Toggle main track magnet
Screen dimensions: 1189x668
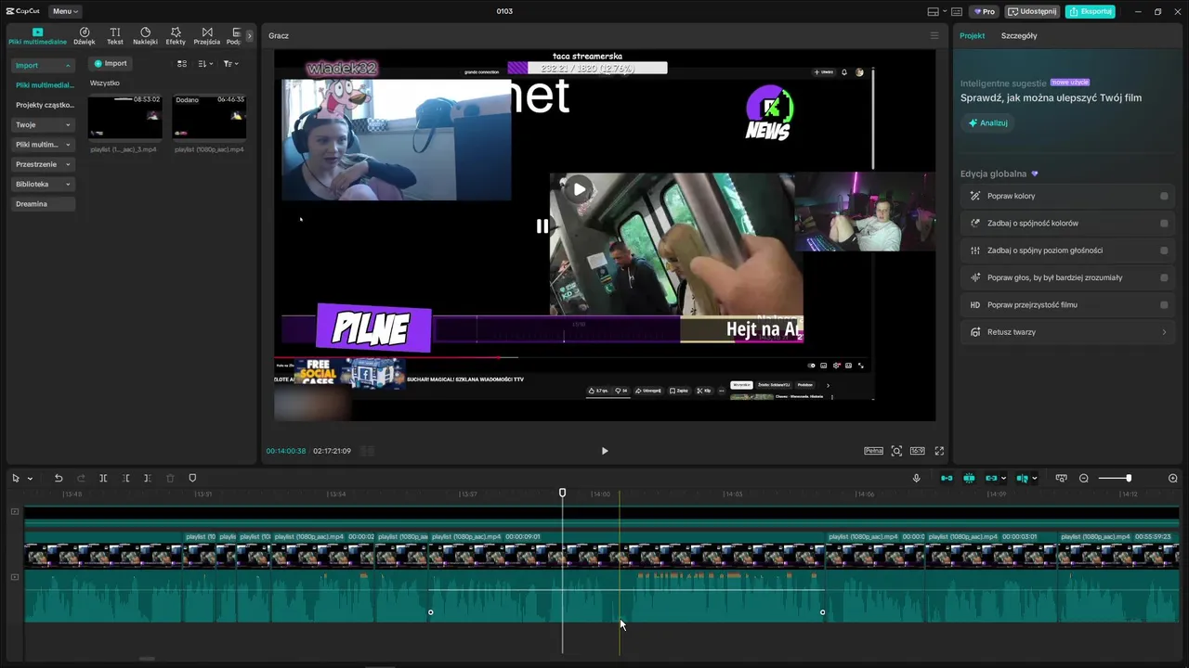(947, 478)
